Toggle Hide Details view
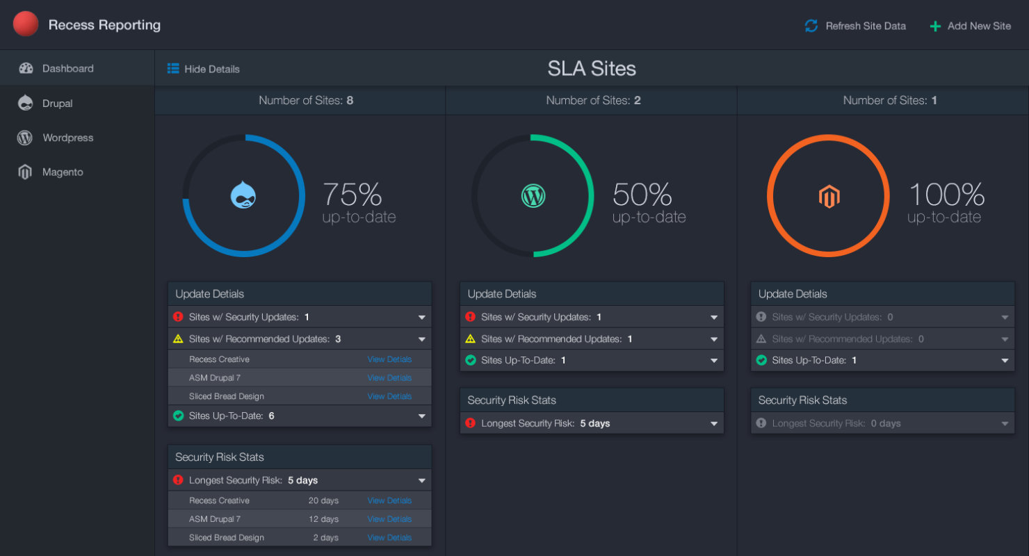1029x556 pixels. click(x=204, y=69)
